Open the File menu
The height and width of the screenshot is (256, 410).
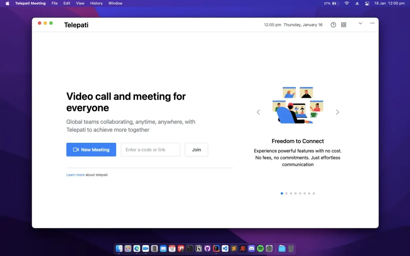pos(54,3)
